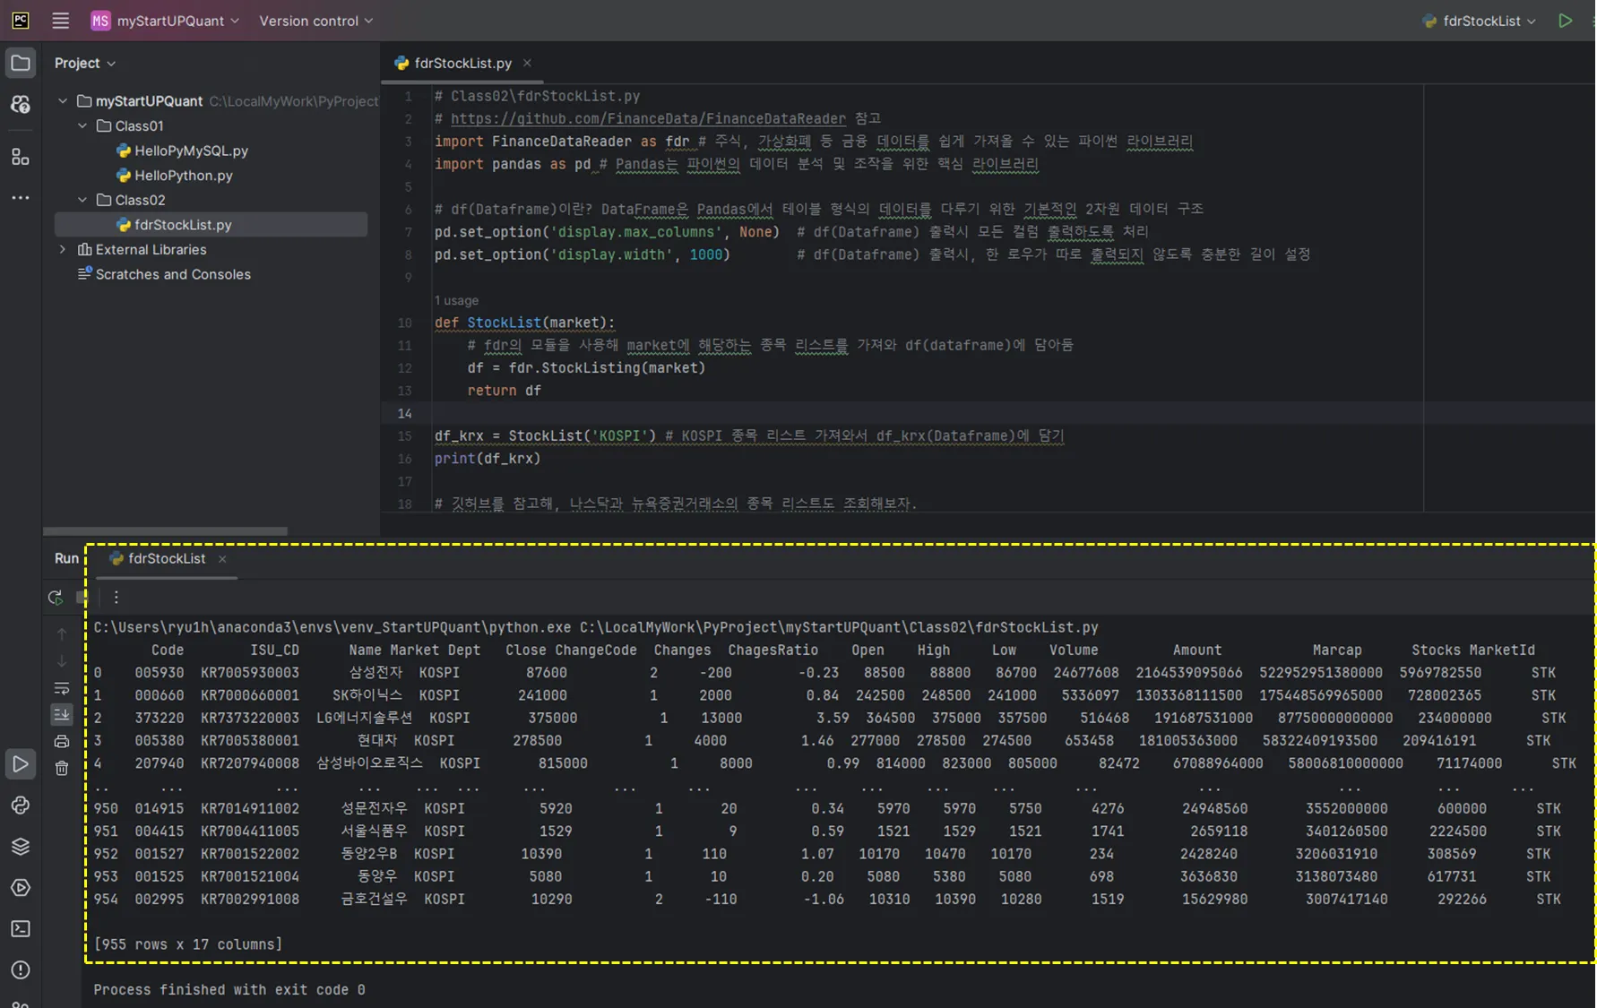
Task: Toggle the Project tool window folder icon
Action: (21, 63)
